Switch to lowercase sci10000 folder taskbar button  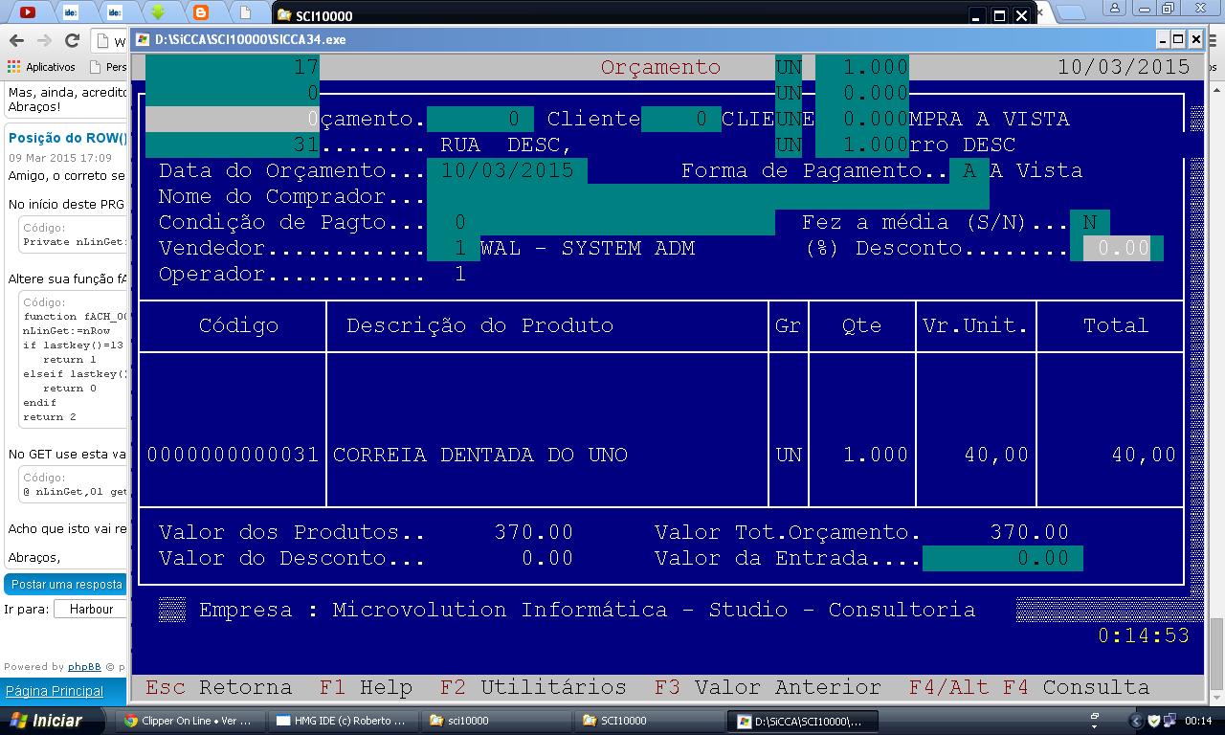pyautogui.click(x=495, y=721)
